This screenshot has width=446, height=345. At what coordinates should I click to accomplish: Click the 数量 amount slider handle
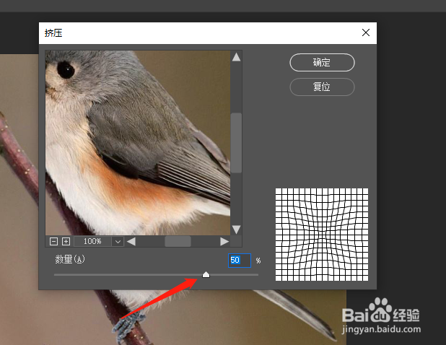[206, 274]
